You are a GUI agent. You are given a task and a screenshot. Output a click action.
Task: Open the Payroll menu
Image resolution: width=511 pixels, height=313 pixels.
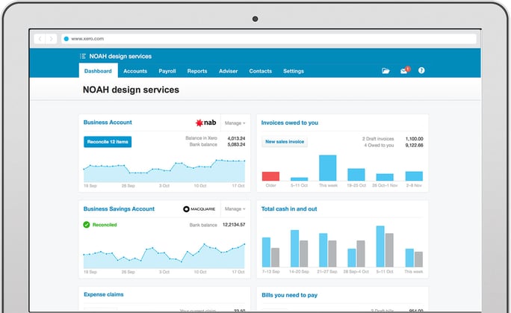click(x=167, y=71)
